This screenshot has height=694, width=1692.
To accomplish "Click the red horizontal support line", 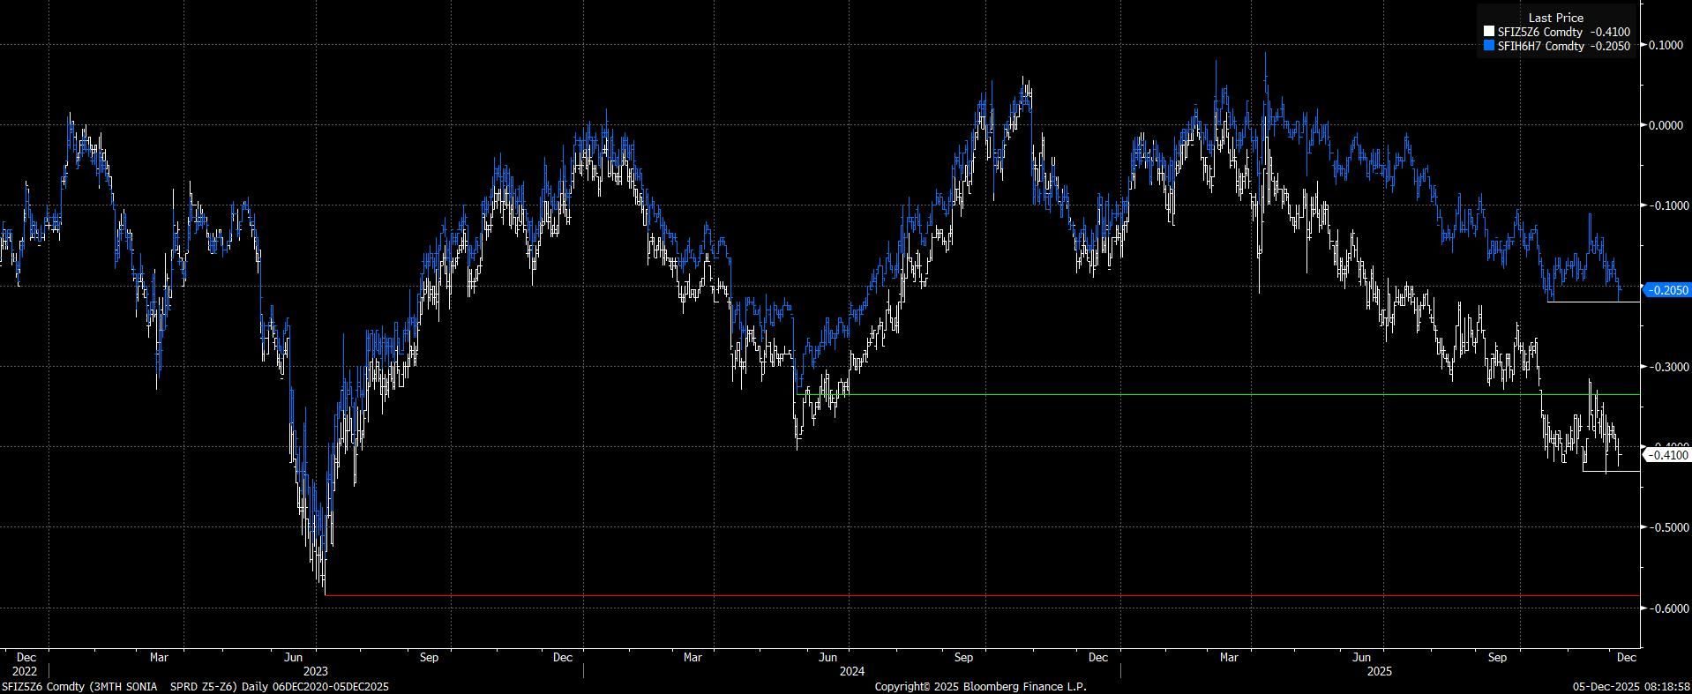I will (x=970, y=595).
